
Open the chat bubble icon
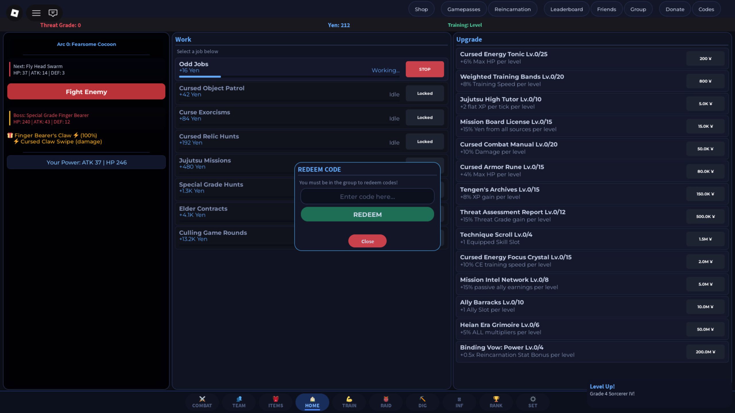click(53, 13)
